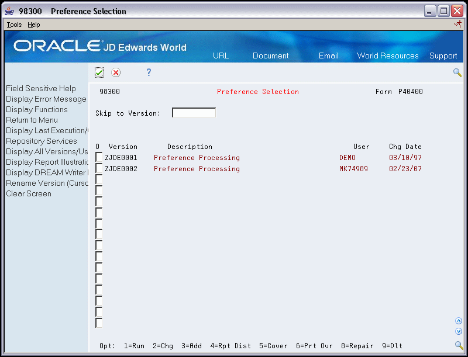Image resolution: width=468 pixels, height=357 pixels.
Task: Select Rename Version (Cursor) option
Action: click(x=47, y=183)
